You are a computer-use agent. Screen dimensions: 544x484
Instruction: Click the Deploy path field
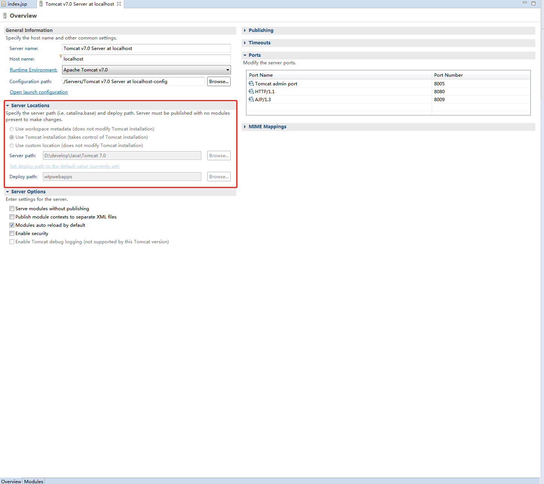click(122, 176)
